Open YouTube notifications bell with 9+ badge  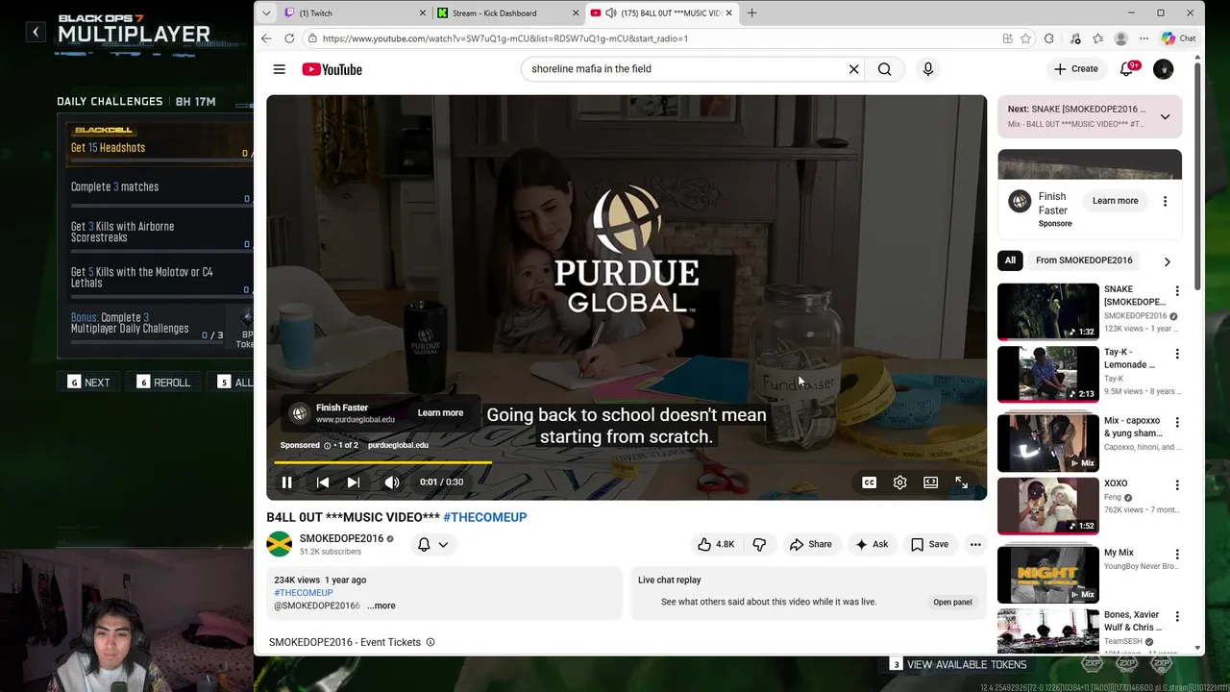[1127, 69]
